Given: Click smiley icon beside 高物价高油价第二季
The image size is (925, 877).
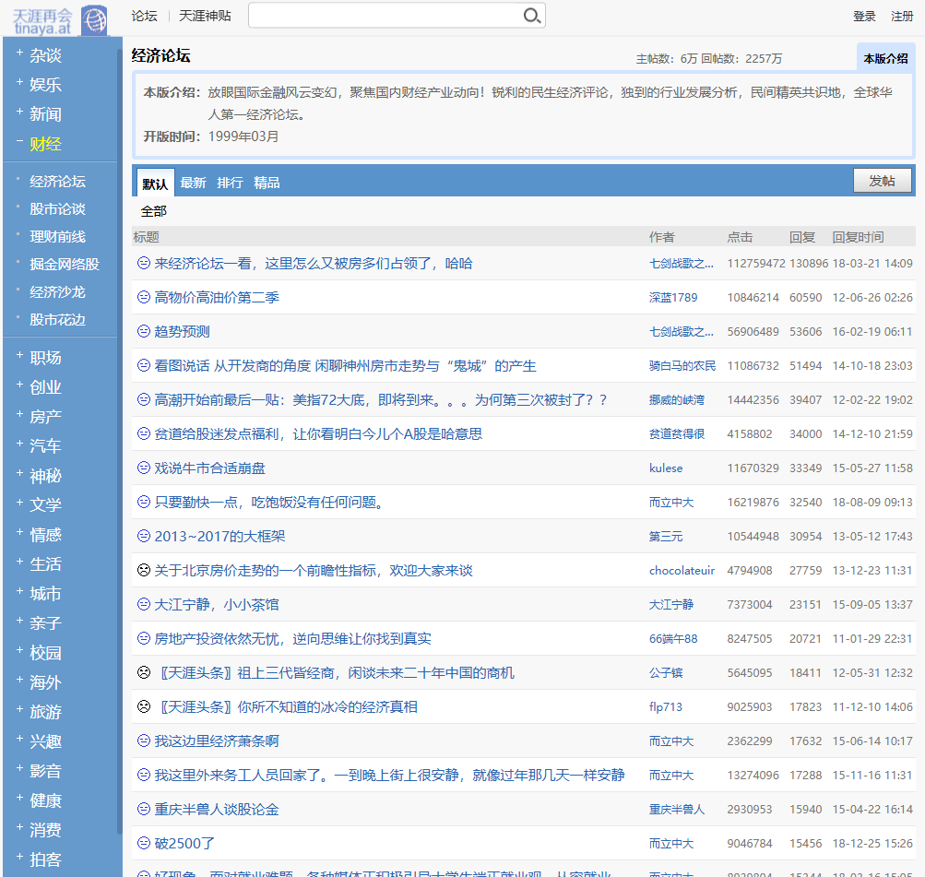Looking at the screenshot, I should click(143, 297).
